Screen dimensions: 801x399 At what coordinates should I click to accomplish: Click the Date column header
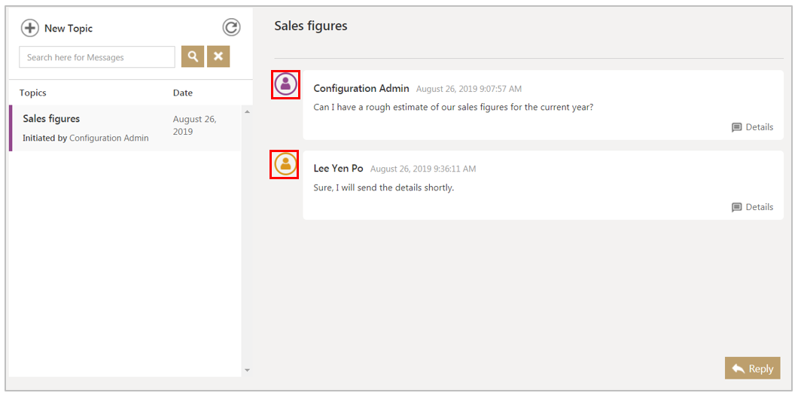(x=183, y=93)
